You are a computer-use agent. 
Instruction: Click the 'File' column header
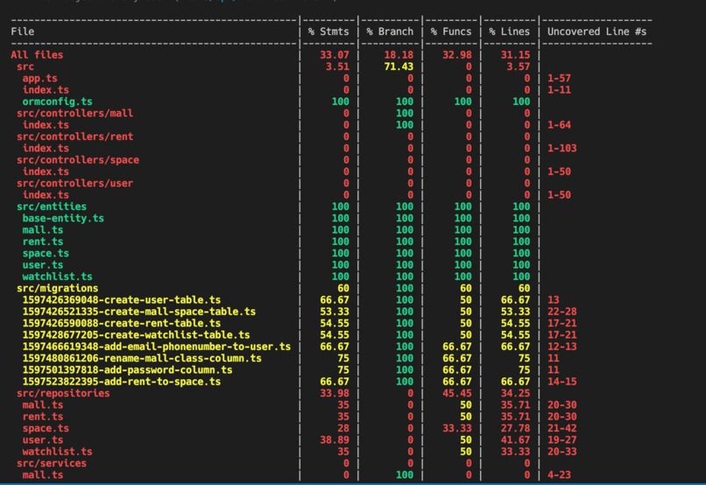click(x=23, y=32)
